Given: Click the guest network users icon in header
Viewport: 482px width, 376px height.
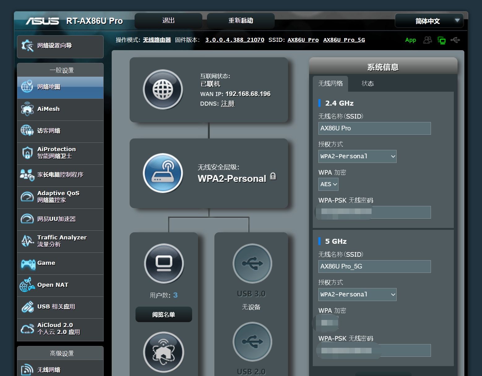Looking at the screenshot, I should (x=428, y=40).
